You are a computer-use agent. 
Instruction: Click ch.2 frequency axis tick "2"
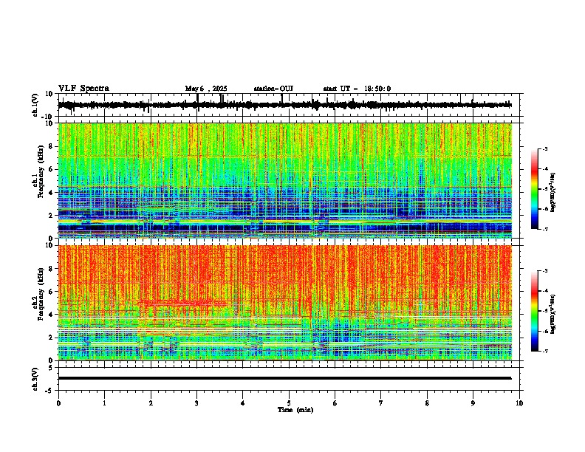coord(52,338)
